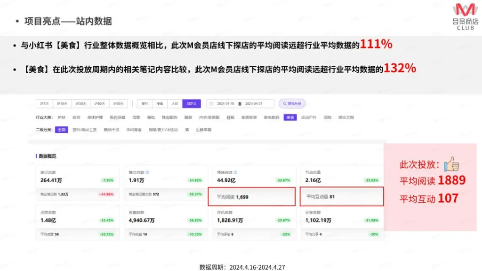Viewport: 482px width, 271px height.
Task: Filter by 茶叶/再加工茶 subcategory
Action: click(85, 130)
